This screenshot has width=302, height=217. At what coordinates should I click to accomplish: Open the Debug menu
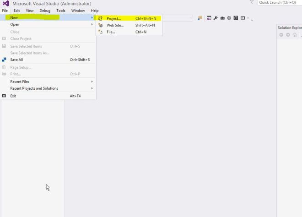coord(45,11)
